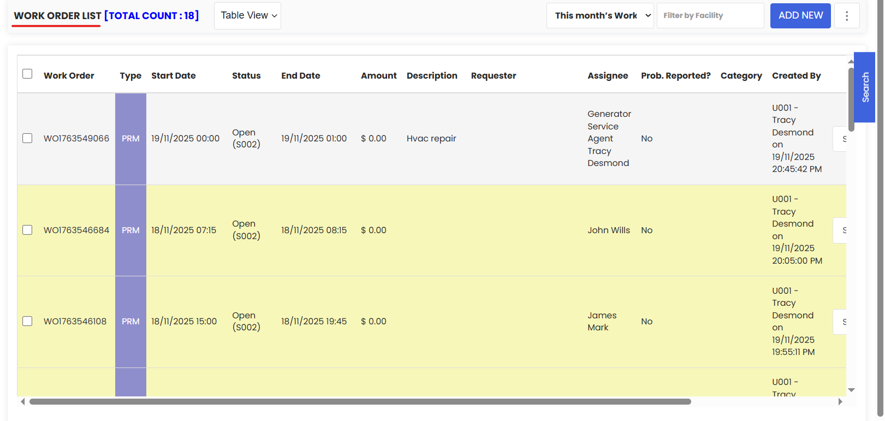Click the WORK ORDER LIST title
Image resolution: width=885 pixels, height=421 pixels.
click(x=57, y=16)
